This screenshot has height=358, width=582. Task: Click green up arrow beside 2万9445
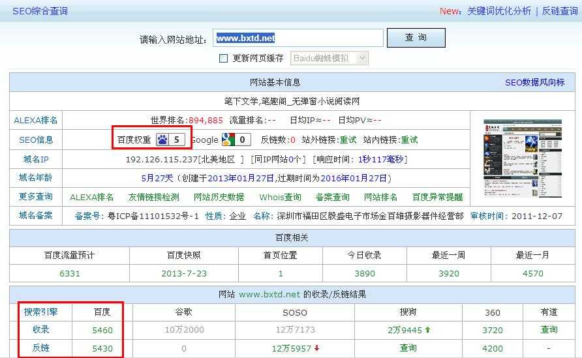click(x=427, y=329)
